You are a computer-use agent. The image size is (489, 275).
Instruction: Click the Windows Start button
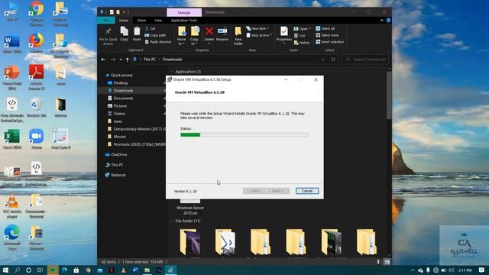(5, 270)
